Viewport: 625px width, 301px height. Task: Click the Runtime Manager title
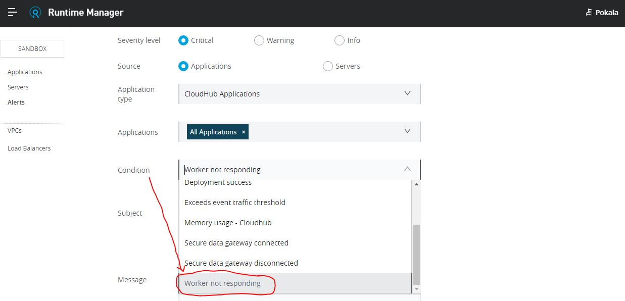[x=85, y=13]
